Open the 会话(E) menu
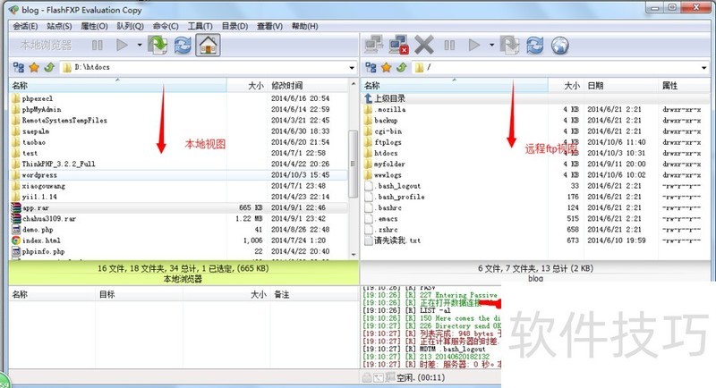Screen dimensions: 716x388 coord(25,26)
